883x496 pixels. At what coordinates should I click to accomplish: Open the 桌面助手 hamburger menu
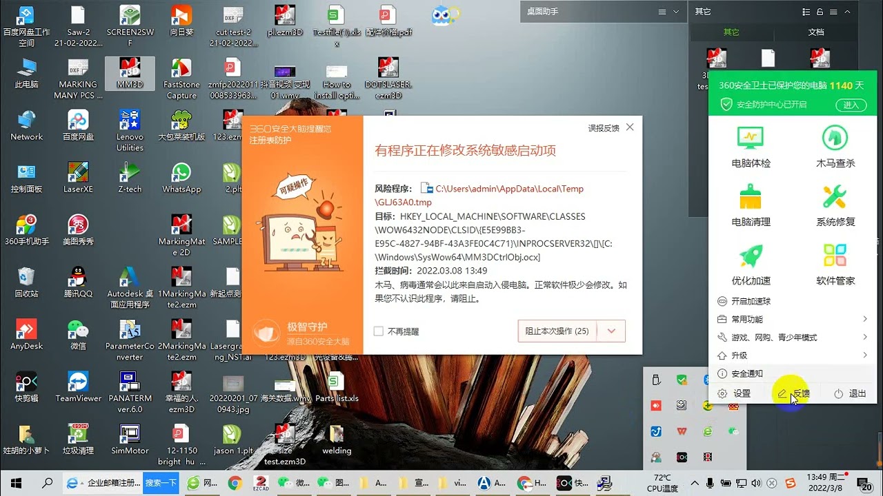[x=662, y=12]
